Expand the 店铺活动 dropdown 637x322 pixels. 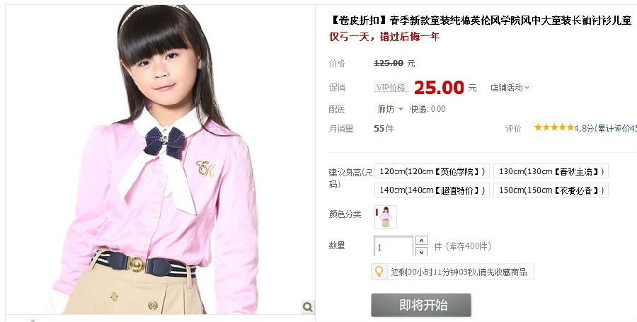510,87
